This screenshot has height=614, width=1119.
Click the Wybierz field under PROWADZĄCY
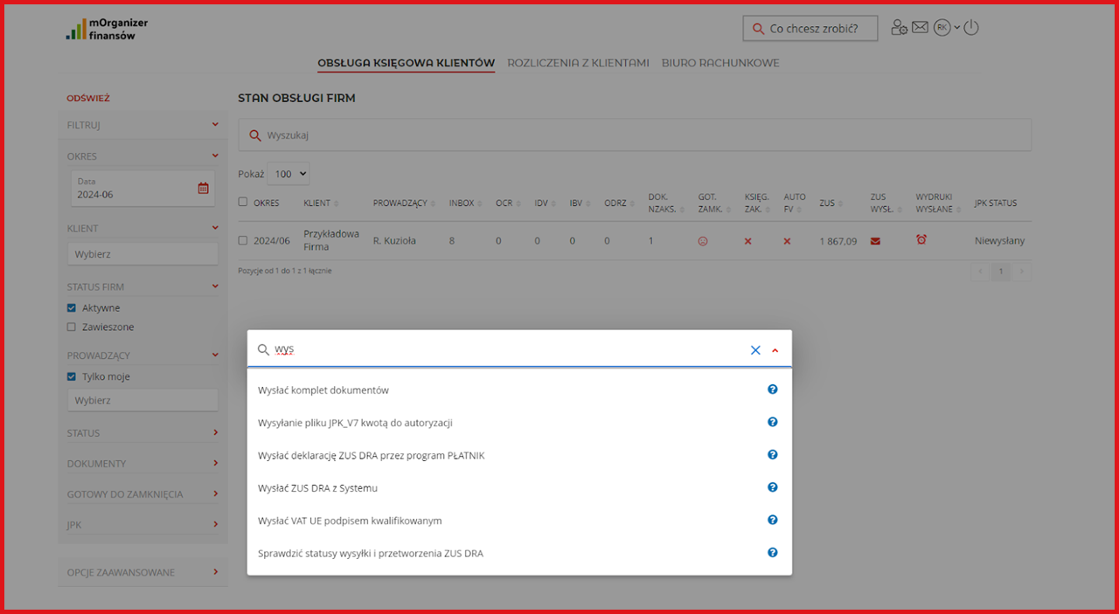(142, 400)
